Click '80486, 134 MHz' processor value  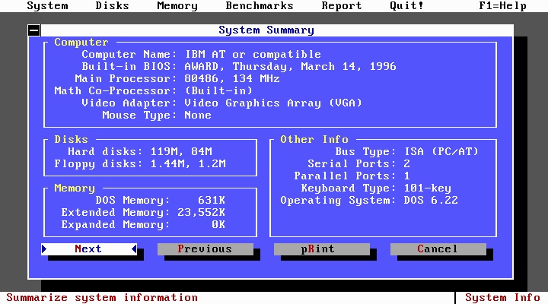232,79
